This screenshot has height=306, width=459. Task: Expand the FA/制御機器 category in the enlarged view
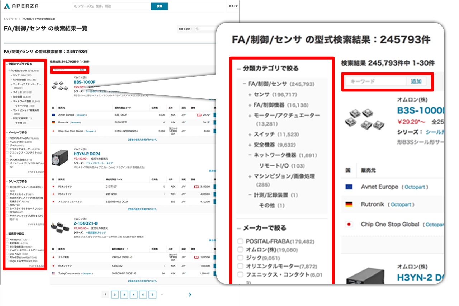(250, 105)
